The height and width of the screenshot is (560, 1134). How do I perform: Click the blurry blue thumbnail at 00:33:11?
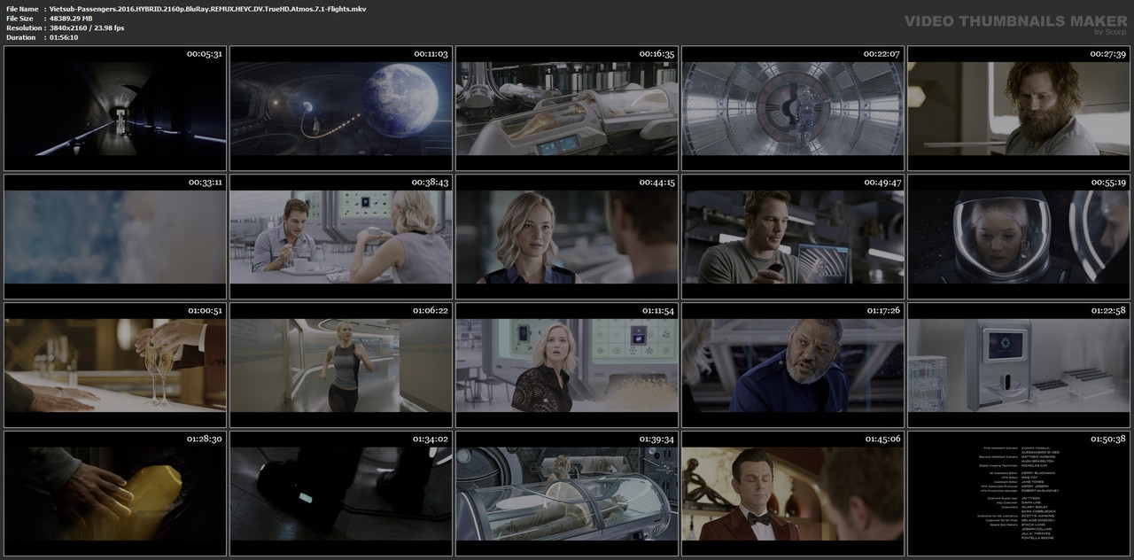(x=115, y=237)
